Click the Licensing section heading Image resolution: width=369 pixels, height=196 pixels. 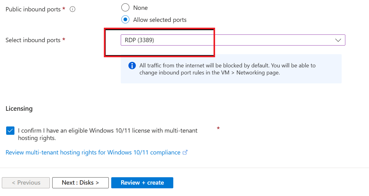(19, 108)
